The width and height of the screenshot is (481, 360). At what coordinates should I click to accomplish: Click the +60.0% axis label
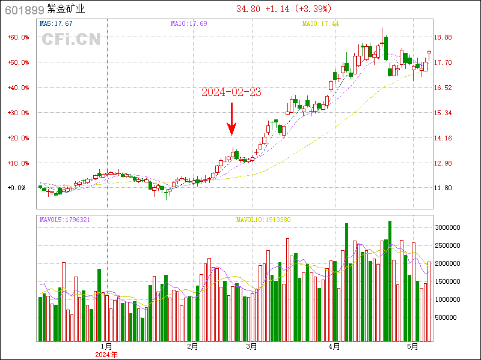coord(19,37)
